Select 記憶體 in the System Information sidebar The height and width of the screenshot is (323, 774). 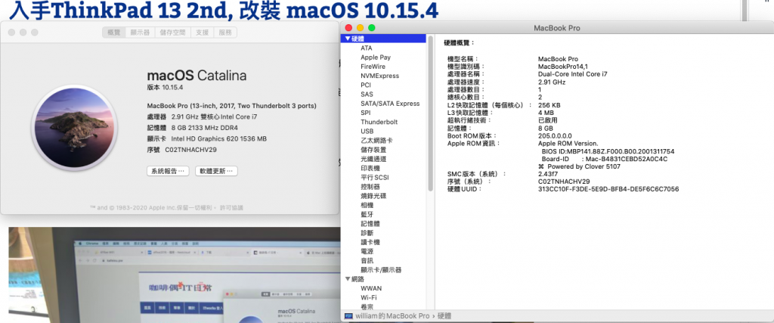pos(370,223)
